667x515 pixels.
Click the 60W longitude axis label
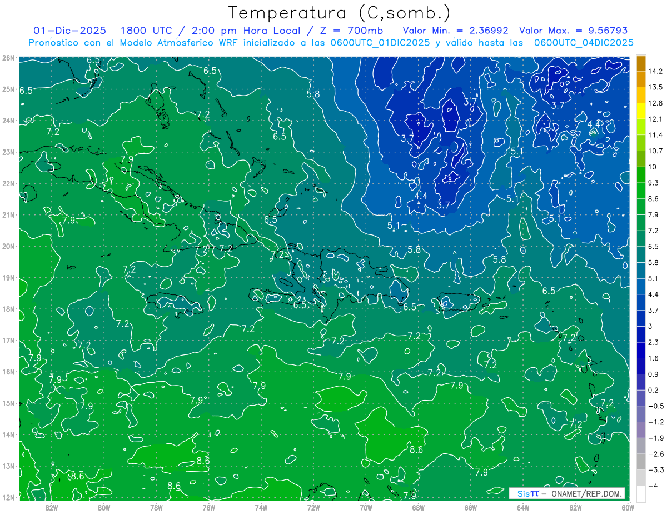pos(628,507)
